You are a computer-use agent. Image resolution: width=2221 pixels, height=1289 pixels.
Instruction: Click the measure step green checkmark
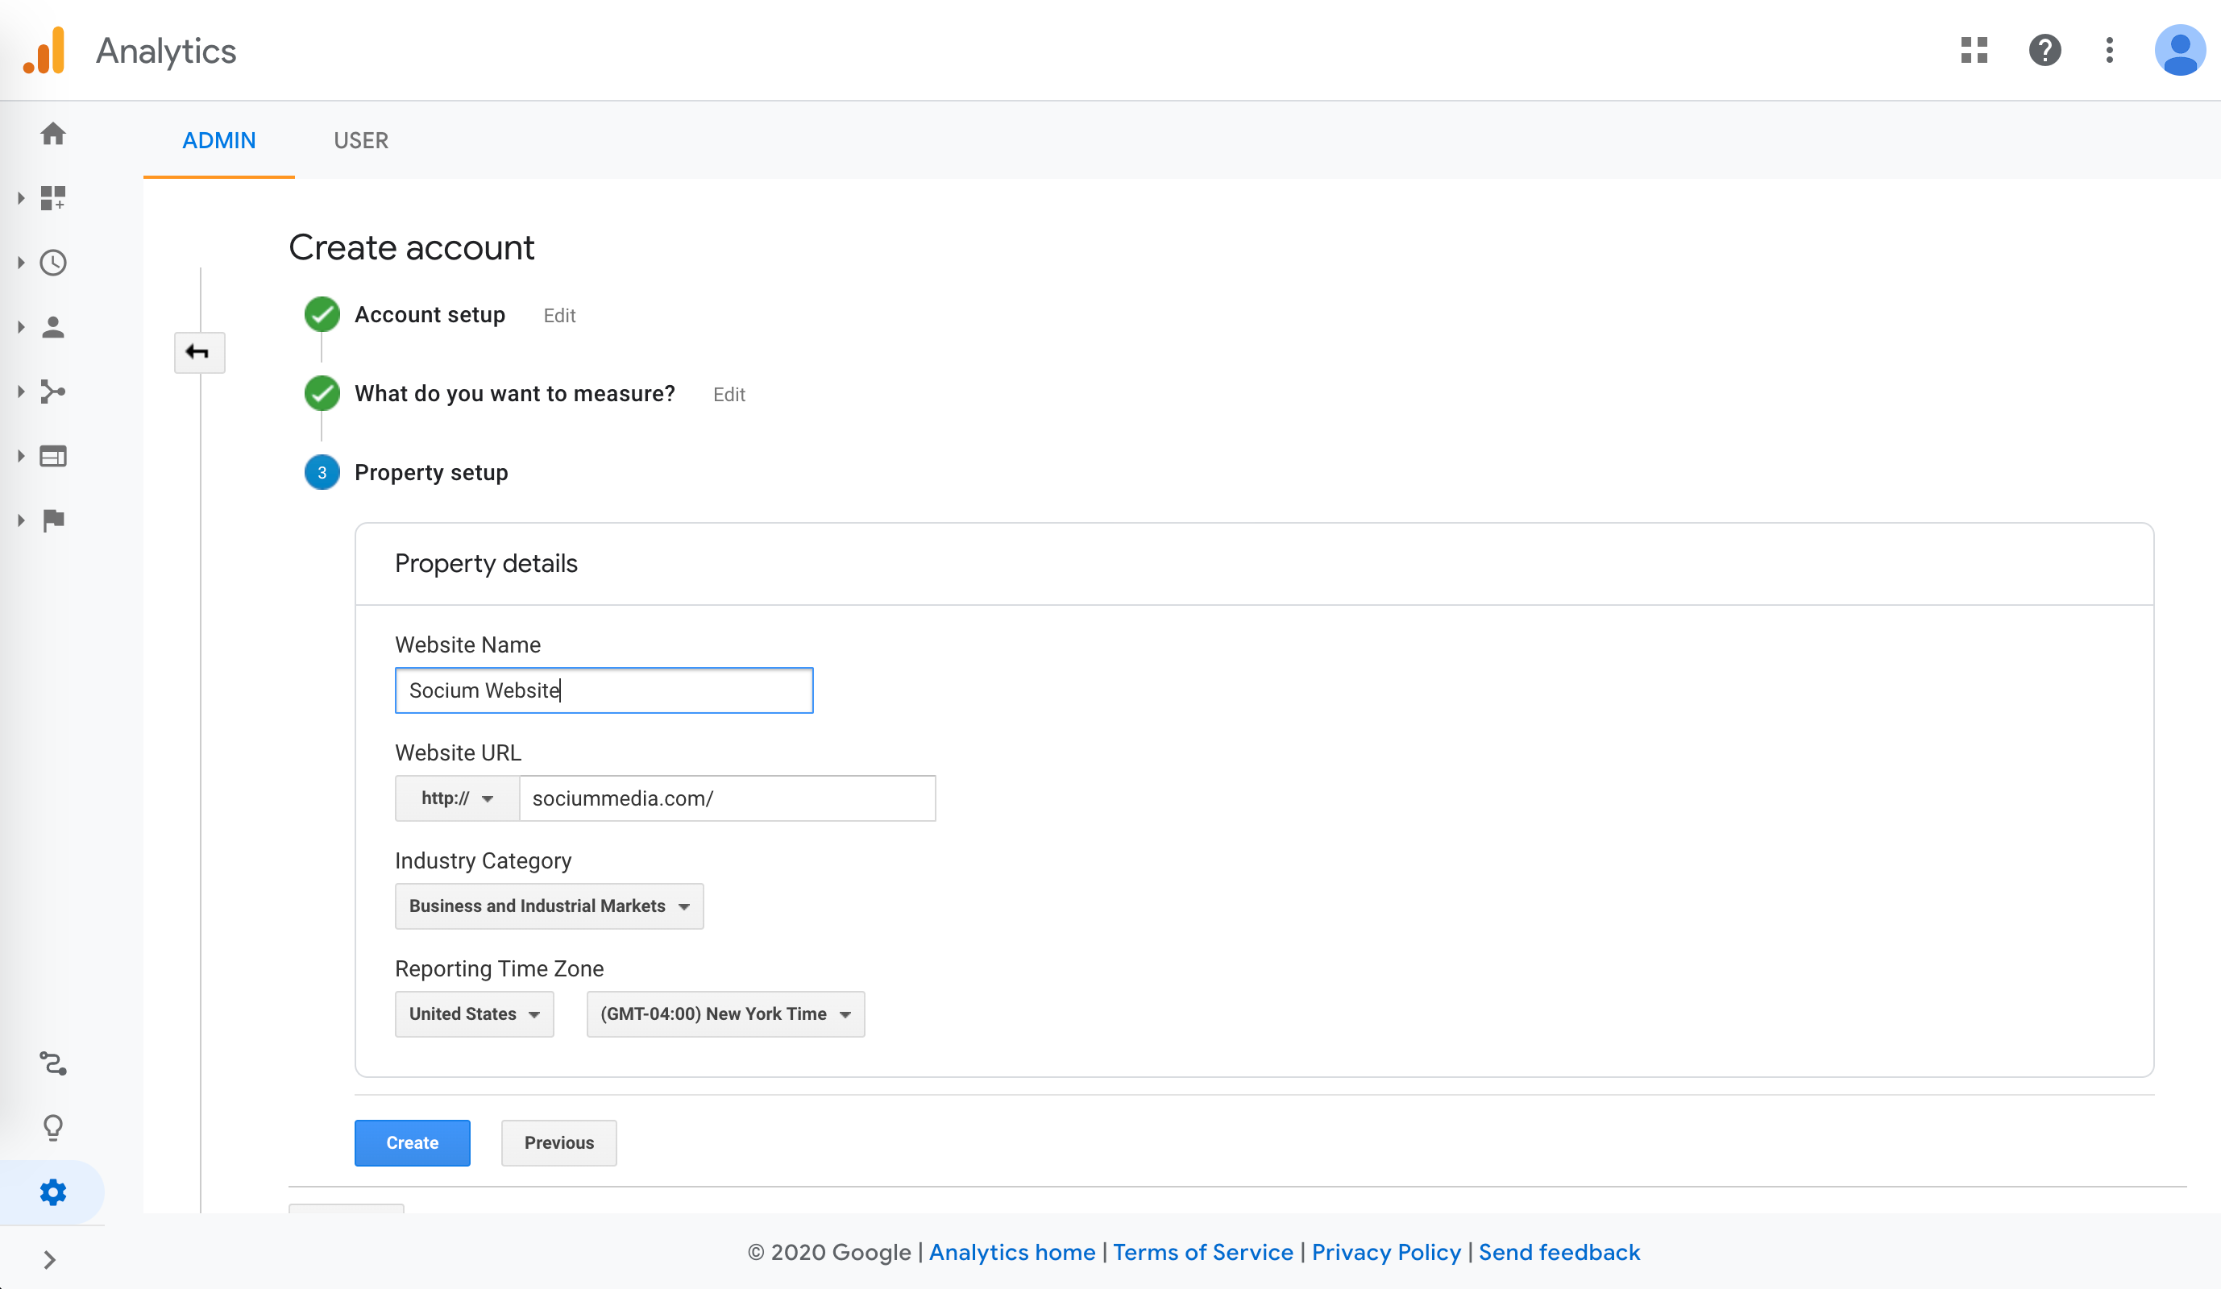tap(322, 393)
